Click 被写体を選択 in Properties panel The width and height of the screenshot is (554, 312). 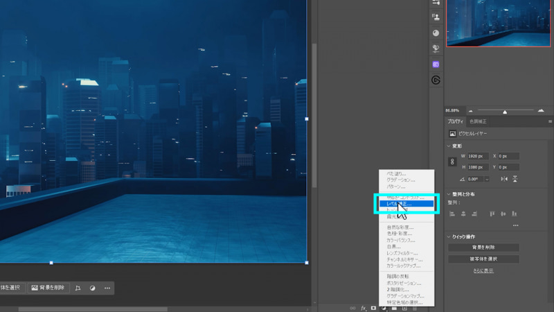click(483, 259)
